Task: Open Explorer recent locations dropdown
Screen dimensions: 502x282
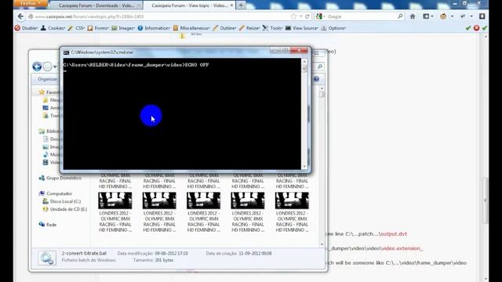Action: [x=55, y=67]
